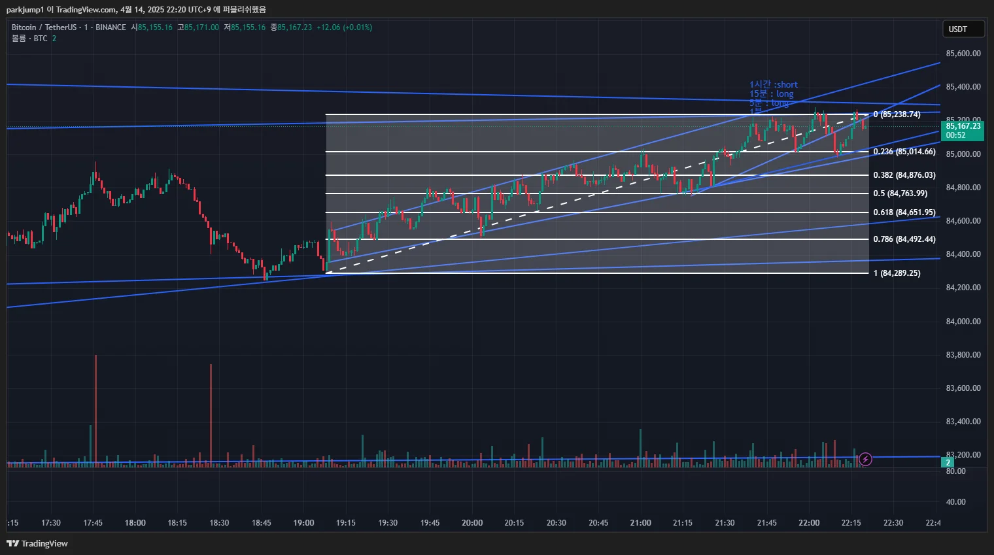Click the green volume tag 2 on axis
The width and height of the screenshot is (994, 555).
[x=948, y=463]
